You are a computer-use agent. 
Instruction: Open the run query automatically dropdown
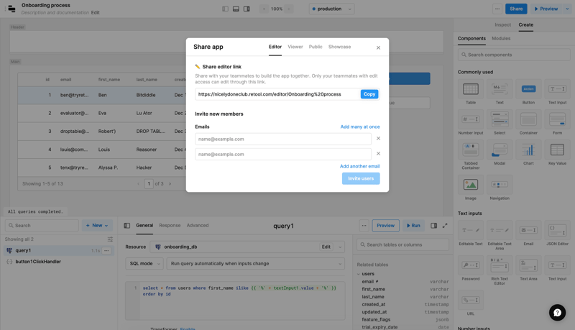(256, 264)
